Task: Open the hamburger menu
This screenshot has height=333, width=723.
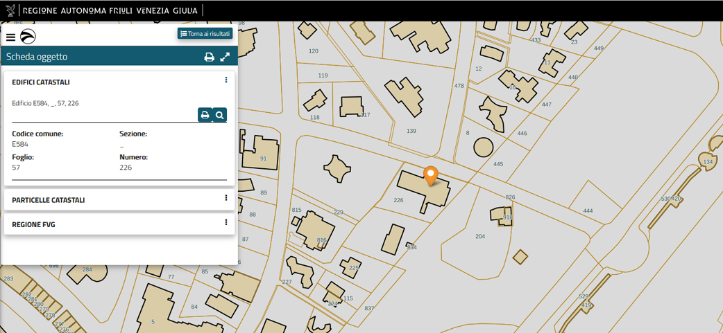Action: click(10, 37)
